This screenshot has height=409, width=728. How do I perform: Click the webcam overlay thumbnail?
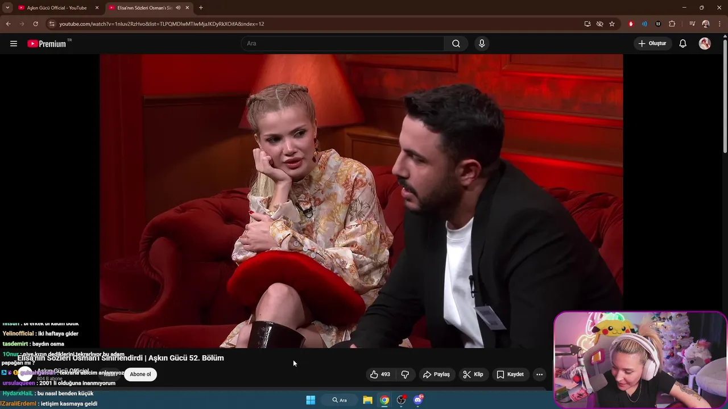640,359
